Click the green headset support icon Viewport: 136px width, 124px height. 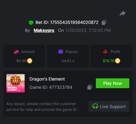(95, 106)
